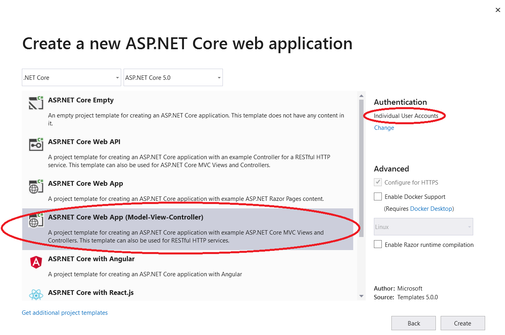Image resolution: width=505 pixels, height=335 pixels.
Task: Click the Individual User Accounts text
Action: point(406,116)
